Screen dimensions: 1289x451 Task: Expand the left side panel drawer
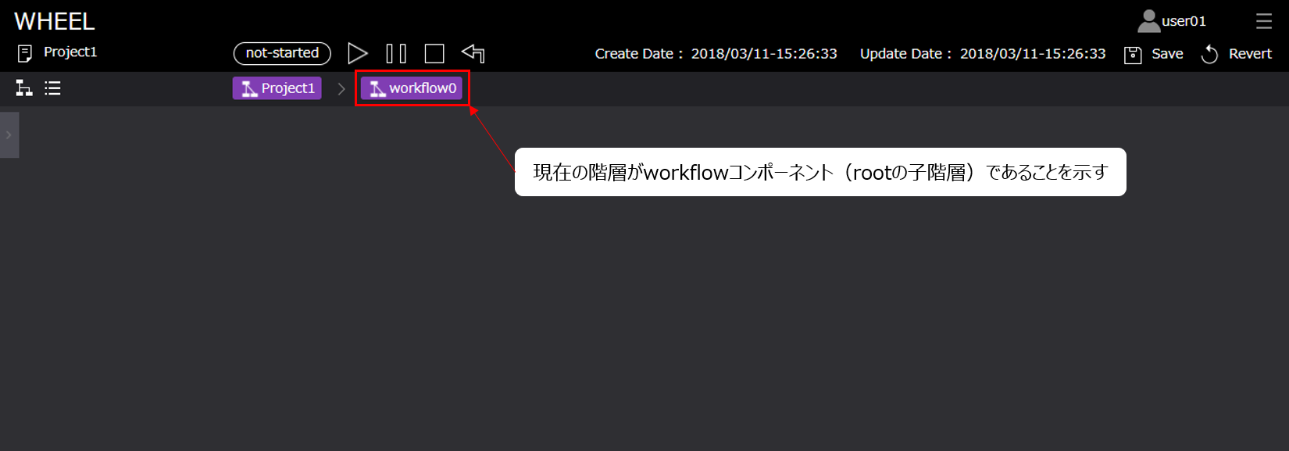[9, 135]
